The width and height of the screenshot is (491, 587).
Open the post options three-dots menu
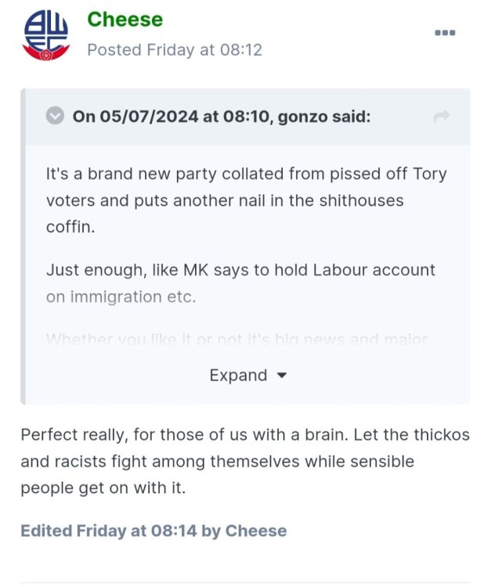point(445,33)
